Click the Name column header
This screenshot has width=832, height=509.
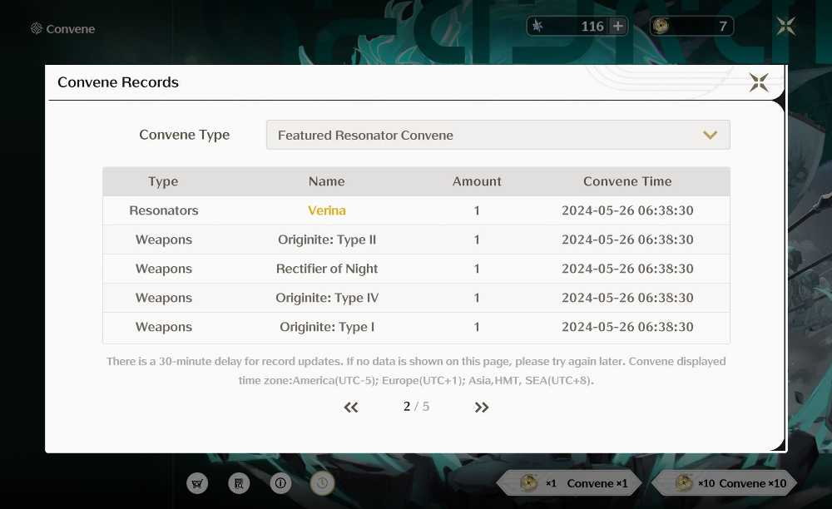[x=327, y=181]
